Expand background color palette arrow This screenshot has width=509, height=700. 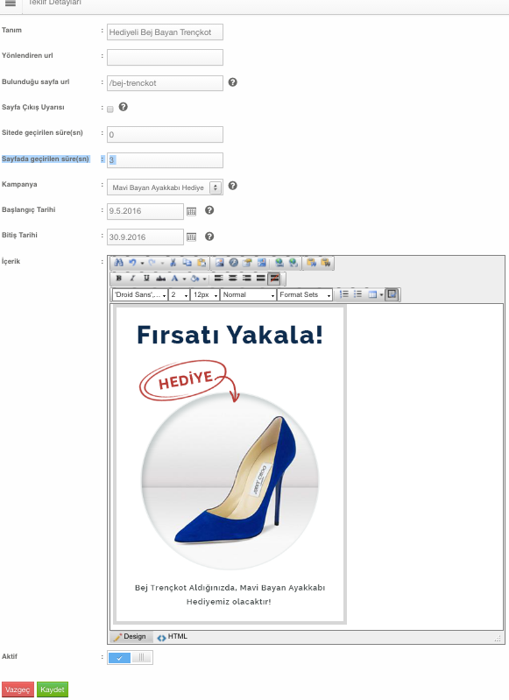pyautogui.click(x=204, y=279)
